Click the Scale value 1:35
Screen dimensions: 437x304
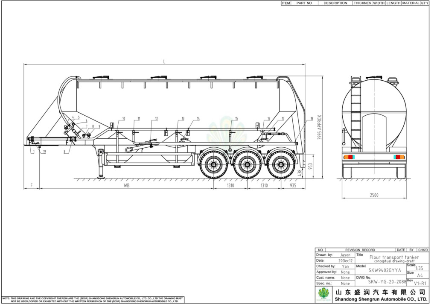[x=419, y=268]
